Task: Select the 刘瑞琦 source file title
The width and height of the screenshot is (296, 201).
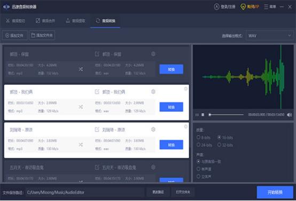Action: (x=21, y=130)
